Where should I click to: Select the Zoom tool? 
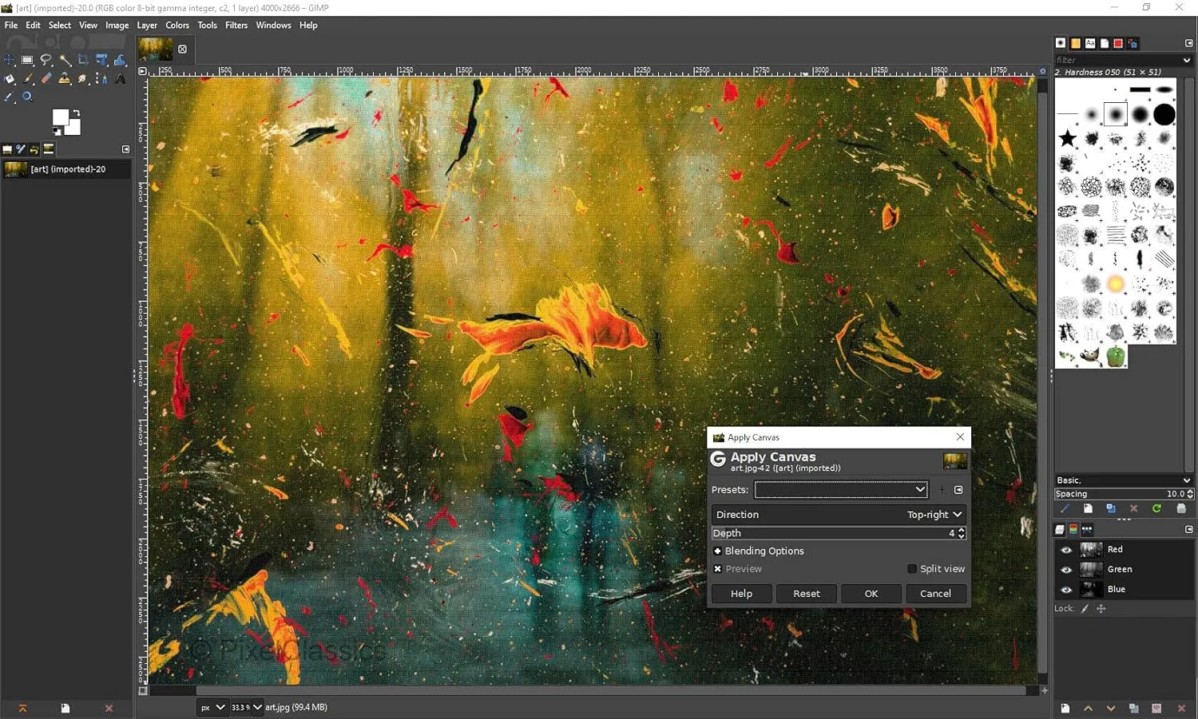27,97
